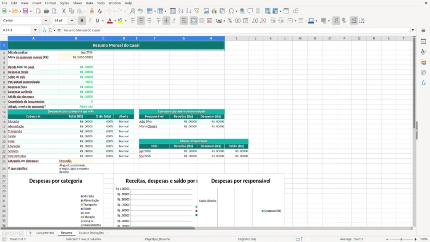
Task: Zoom out with the minus button
Action: tap(387, 239)
